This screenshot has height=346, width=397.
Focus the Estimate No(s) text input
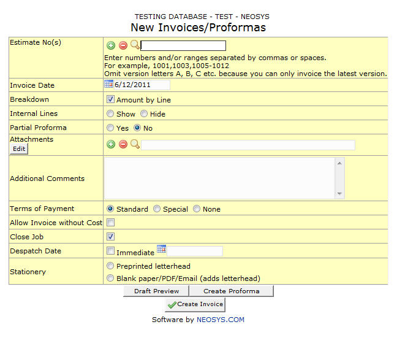click(x=183, y=45)
